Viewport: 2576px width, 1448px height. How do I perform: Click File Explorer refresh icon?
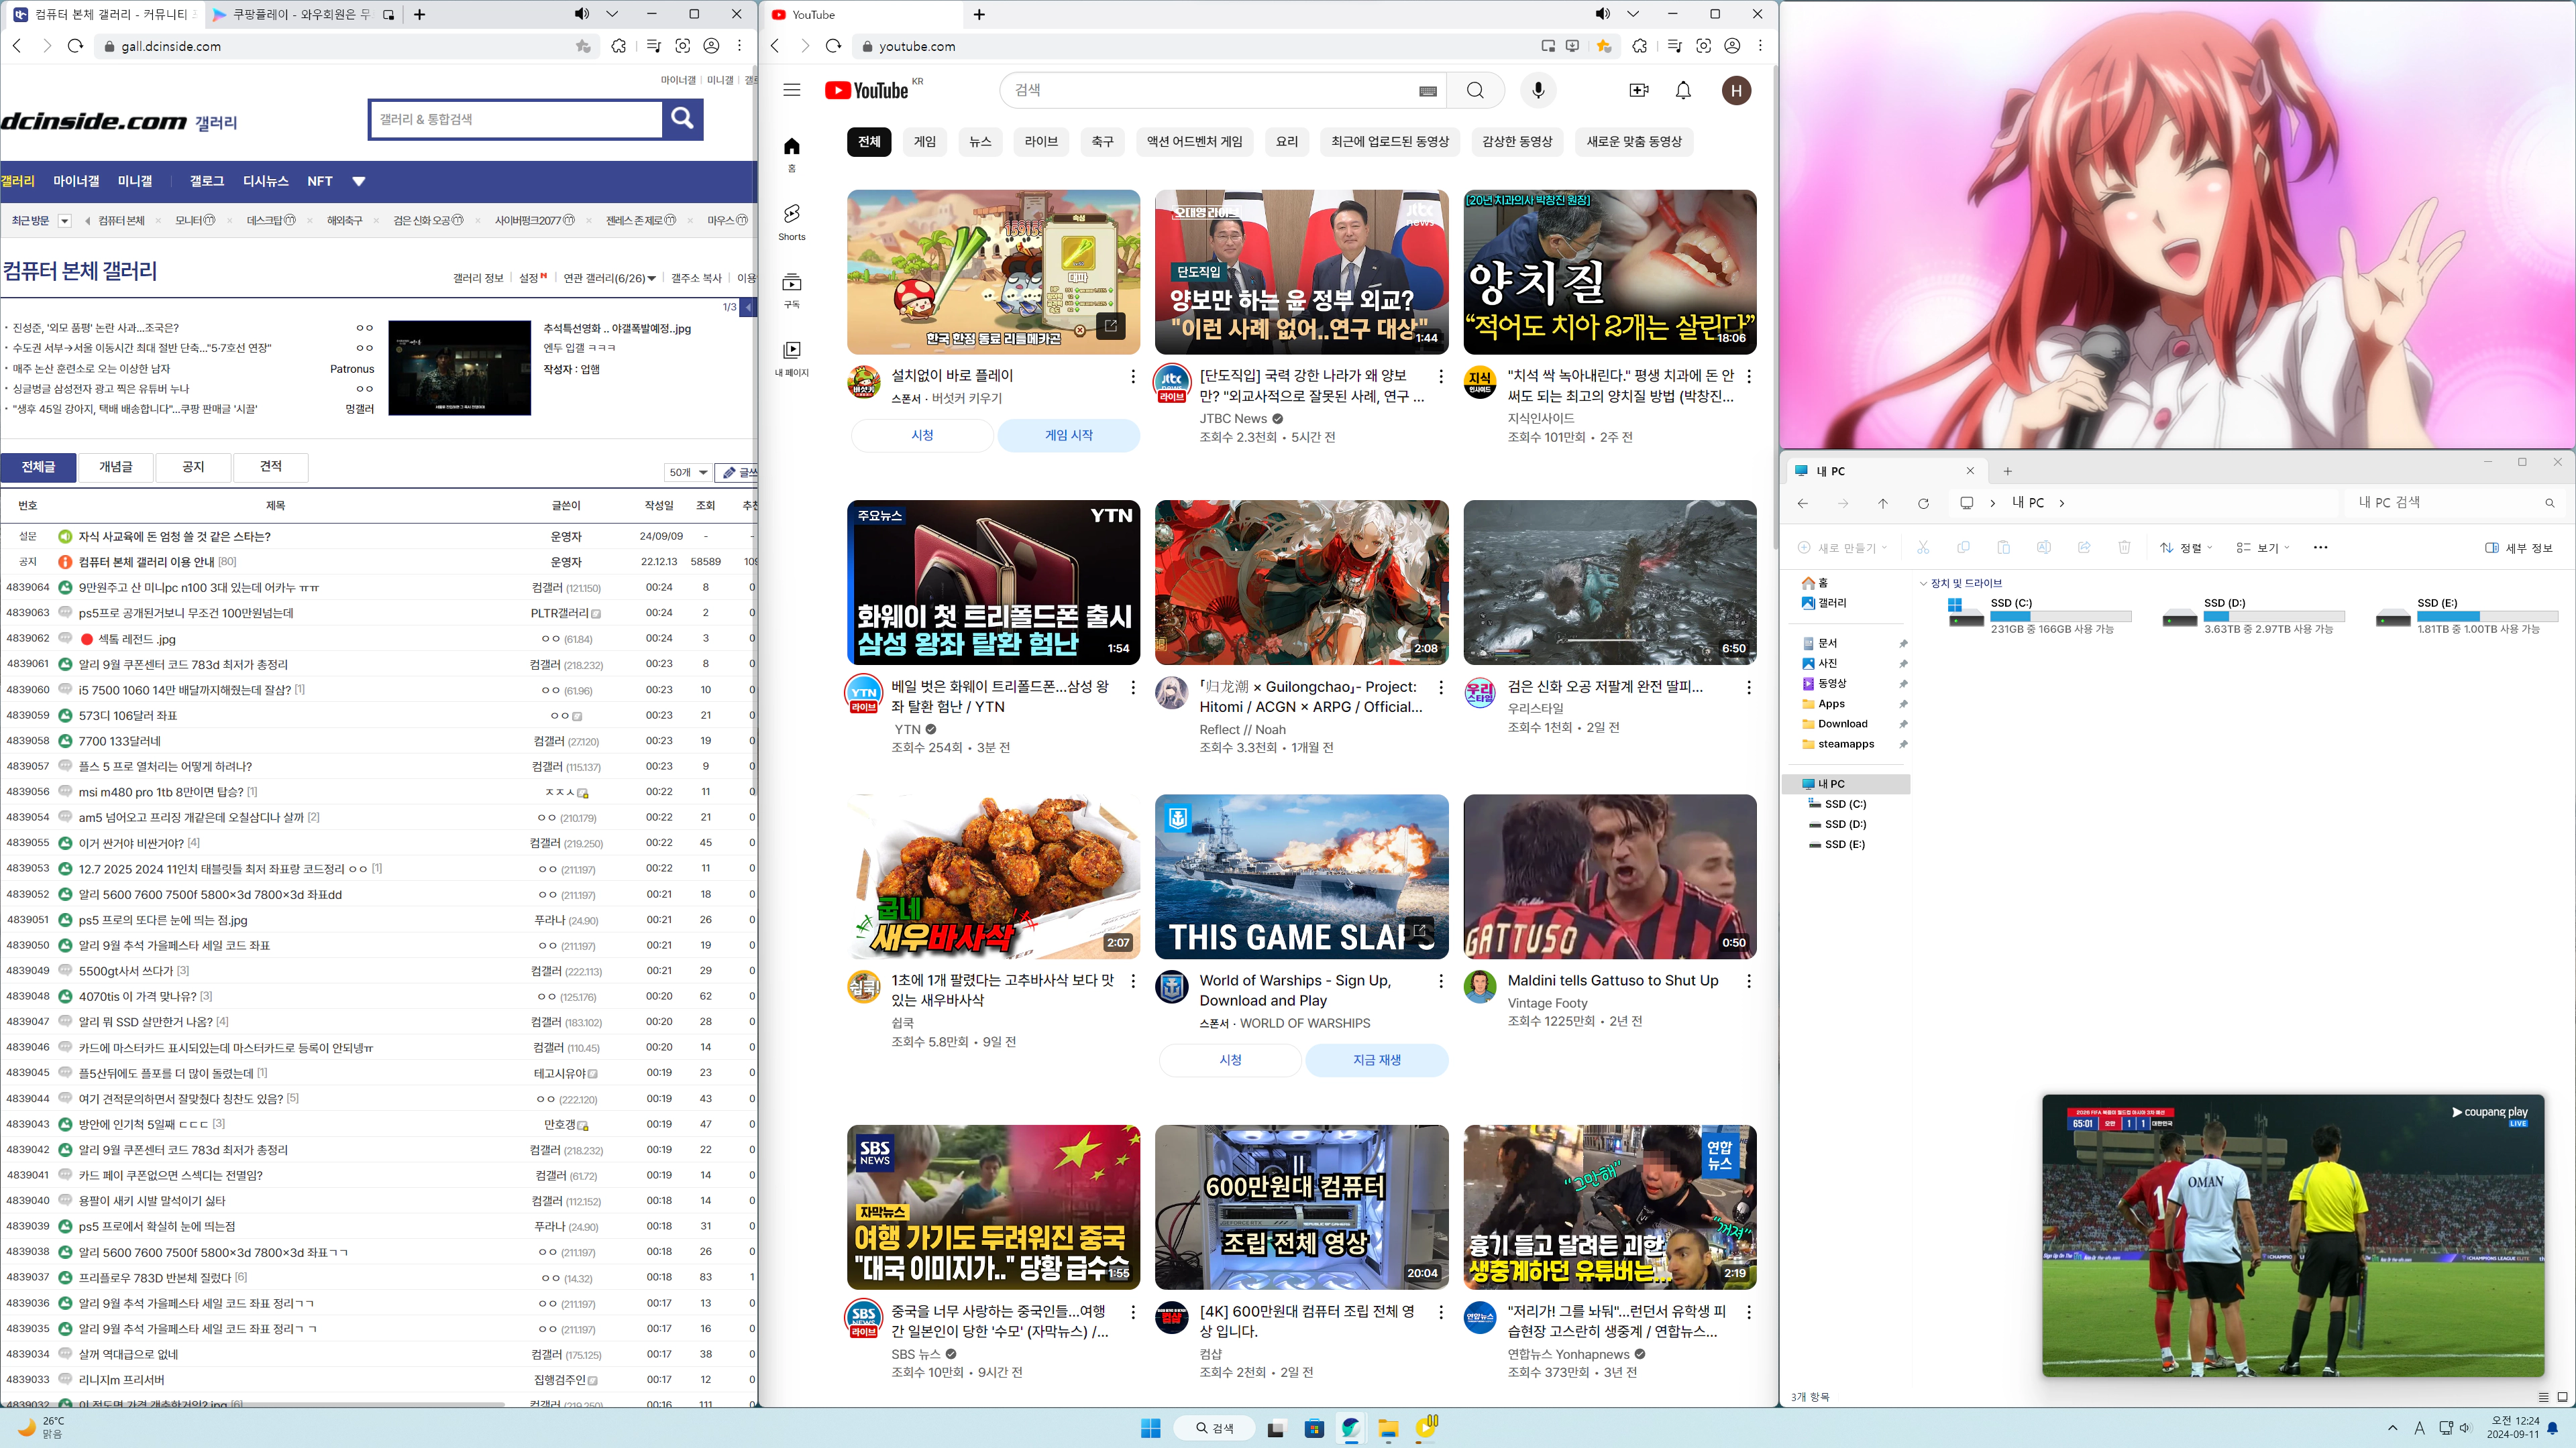click(1923, 503)
